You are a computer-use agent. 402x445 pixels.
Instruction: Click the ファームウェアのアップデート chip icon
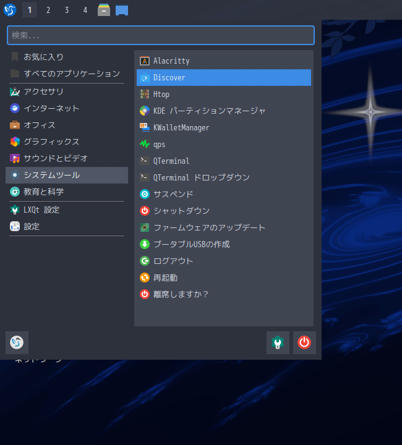145,227
